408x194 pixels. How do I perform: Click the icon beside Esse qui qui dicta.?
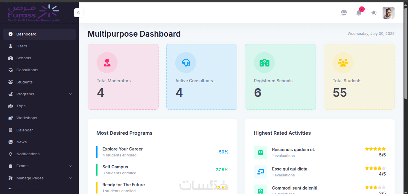(261, 172)
